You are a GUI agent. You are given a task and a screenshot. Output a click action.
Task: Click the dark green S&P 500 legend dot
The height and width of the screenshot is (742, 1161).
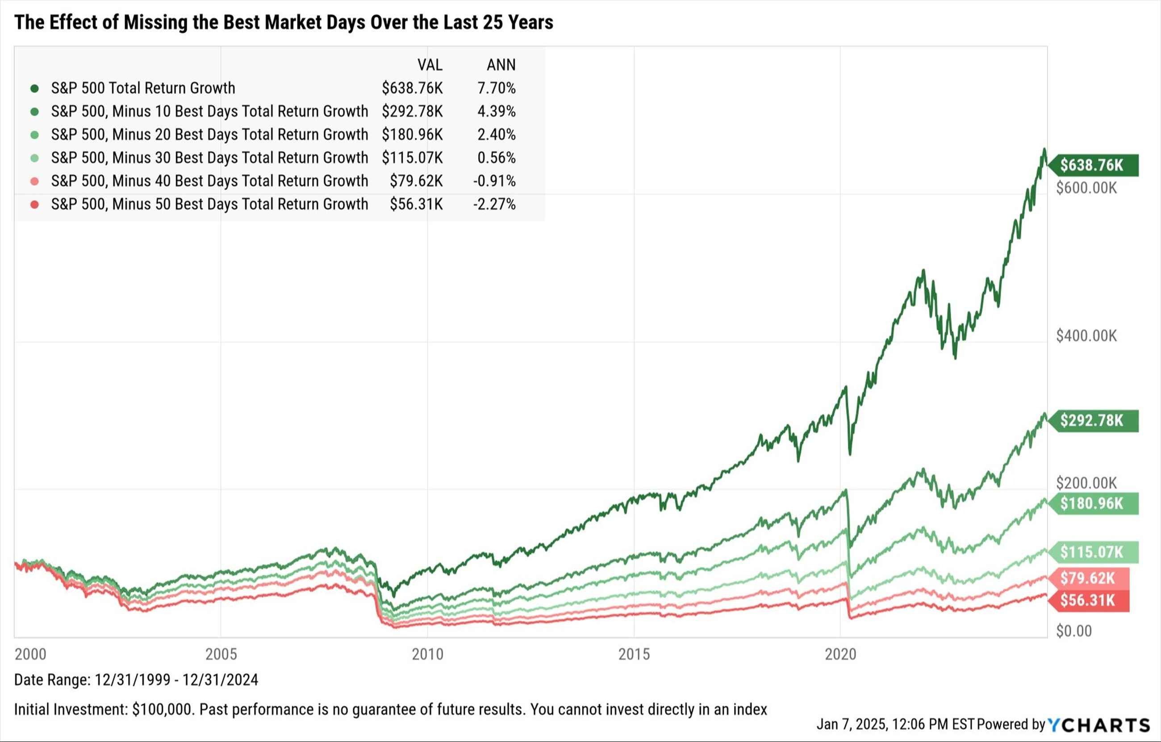pos(34,88)
